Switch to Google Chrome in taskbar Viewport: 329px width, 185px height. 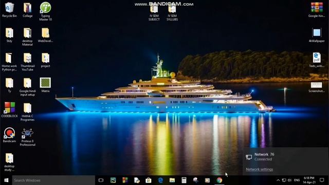(220, 180)
